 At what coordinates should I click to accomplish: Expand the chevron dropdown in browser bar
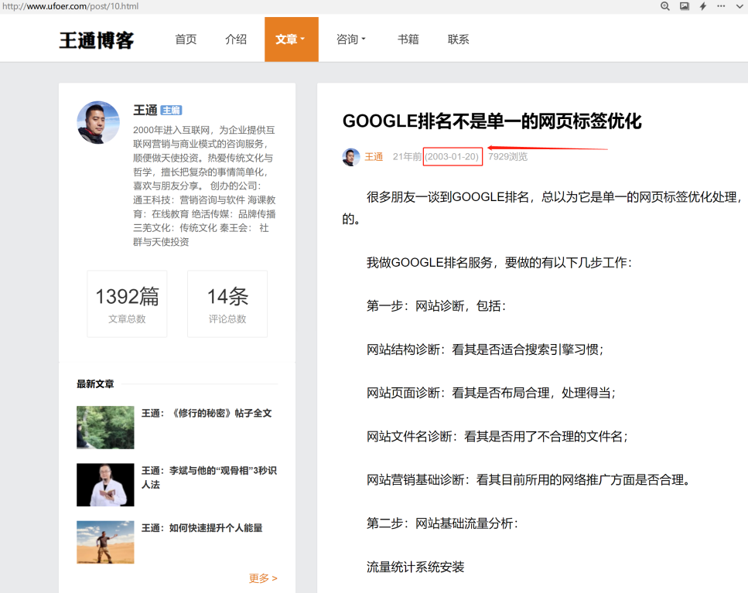[x=739, y=6]
